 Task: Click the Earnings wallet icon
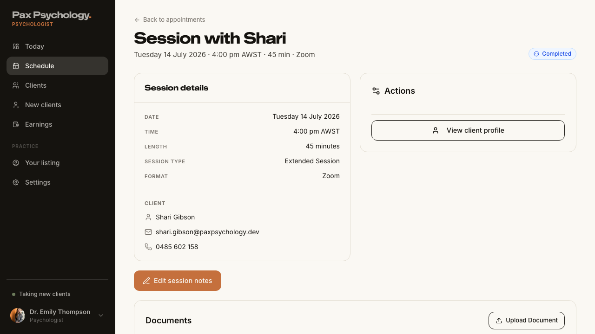(16, 124)
